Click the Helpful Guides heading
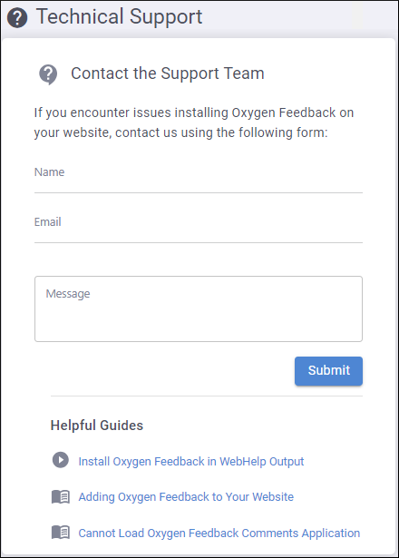Screen dimensions: 399x558 coord(97,426)
